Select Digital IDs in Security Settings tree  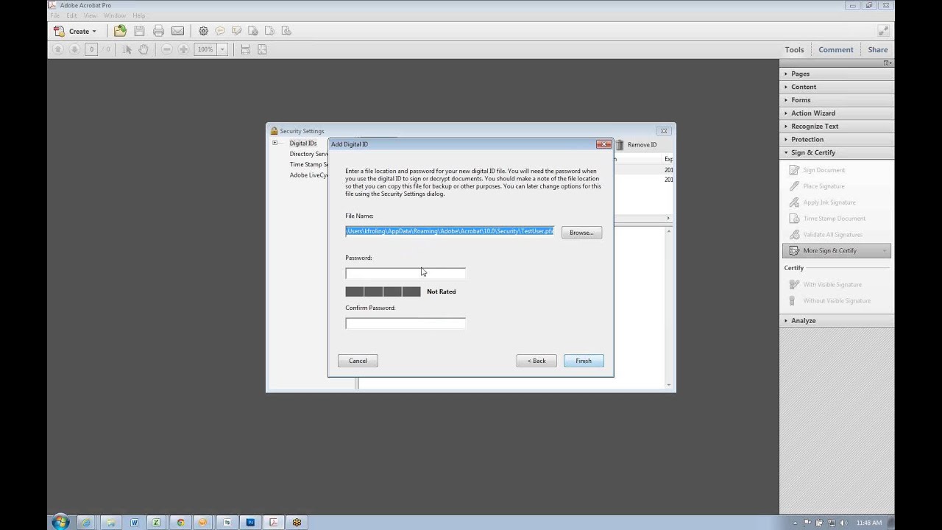pos(303,144)
